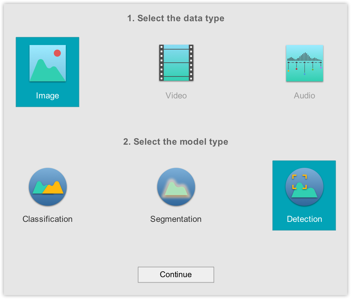Click the "1. Select the data type" heading
351x299 pixels.
click(176, 18)
